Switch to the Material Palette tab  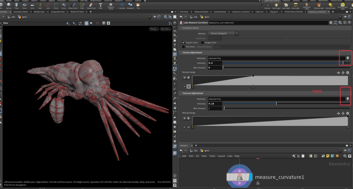201,12
